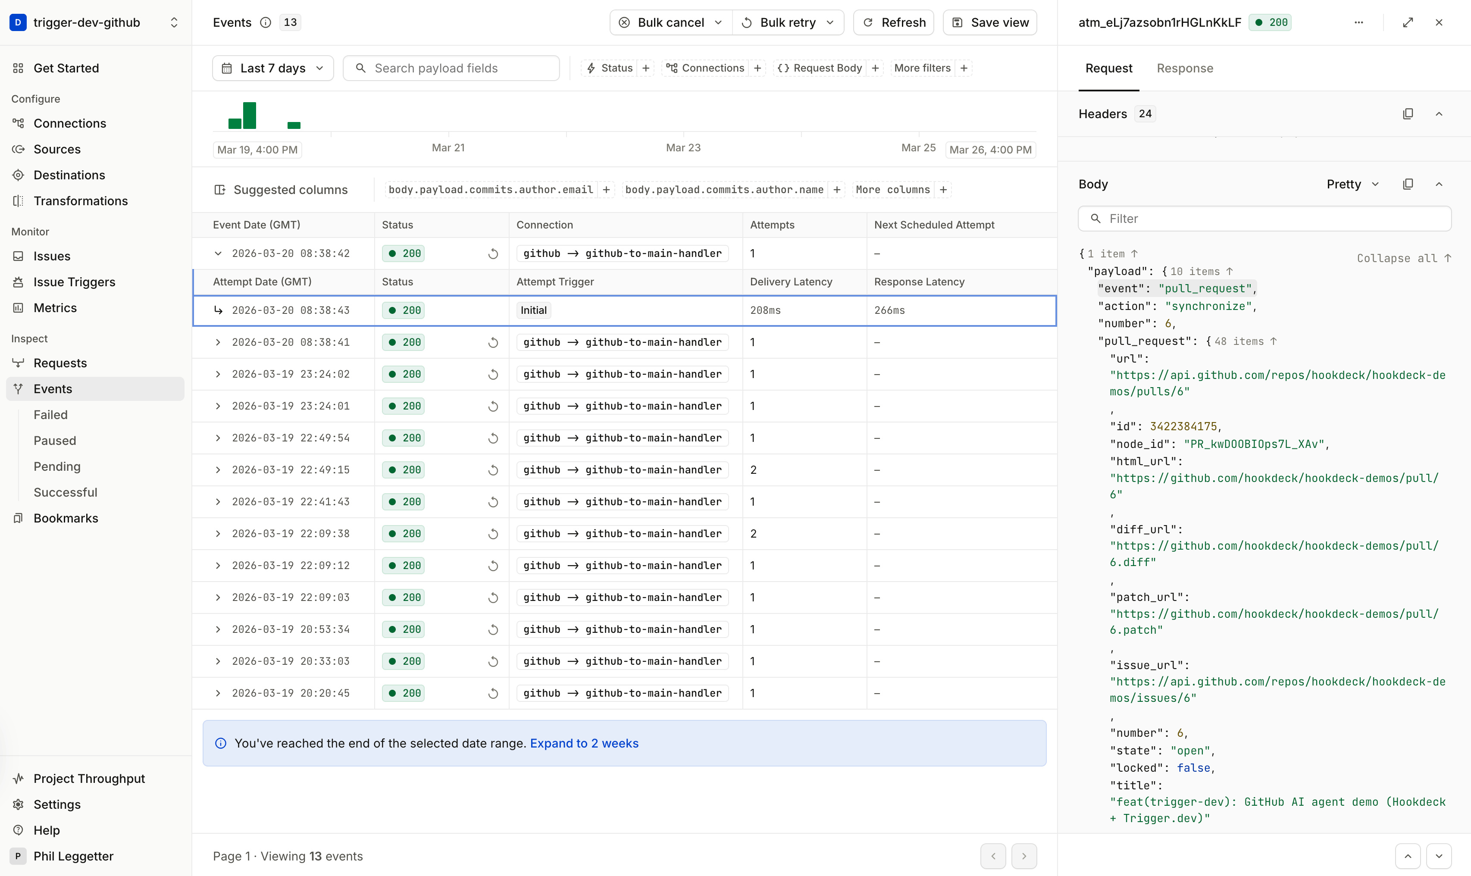Click the Refresh button
Screen dimensions: 1471x876
(x=893, y=22)
